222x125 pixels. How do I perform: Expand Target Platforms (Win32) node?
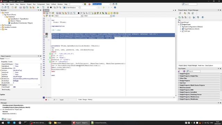tap(181, 29)
